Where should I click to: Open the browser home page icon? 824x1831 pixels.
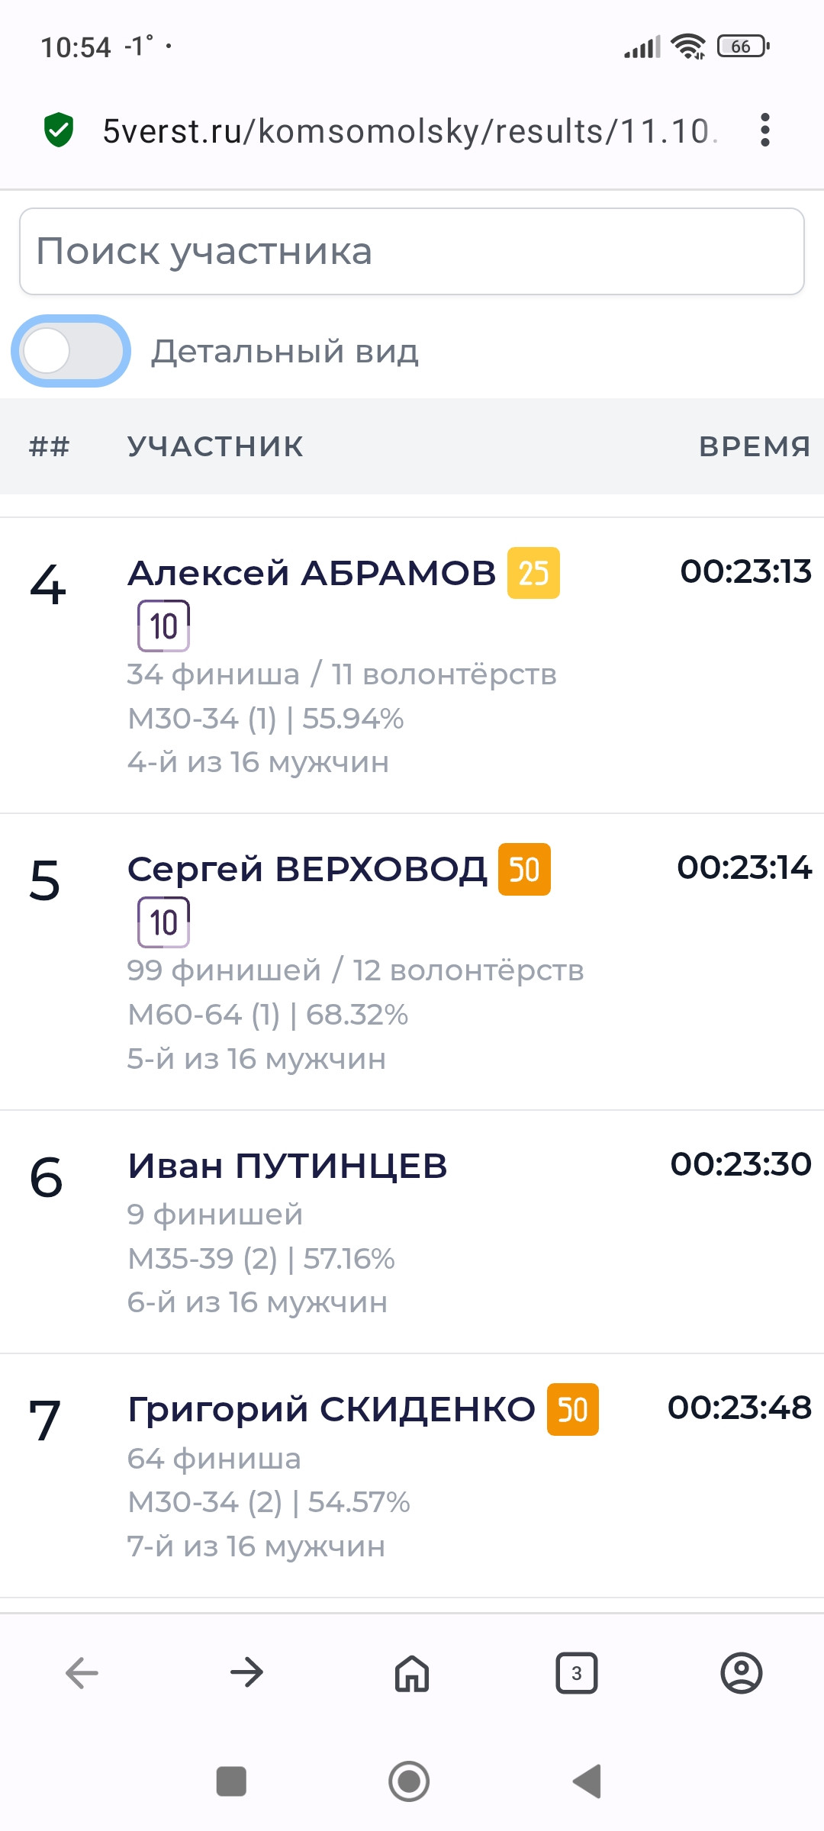click(x=412, y=1674)
